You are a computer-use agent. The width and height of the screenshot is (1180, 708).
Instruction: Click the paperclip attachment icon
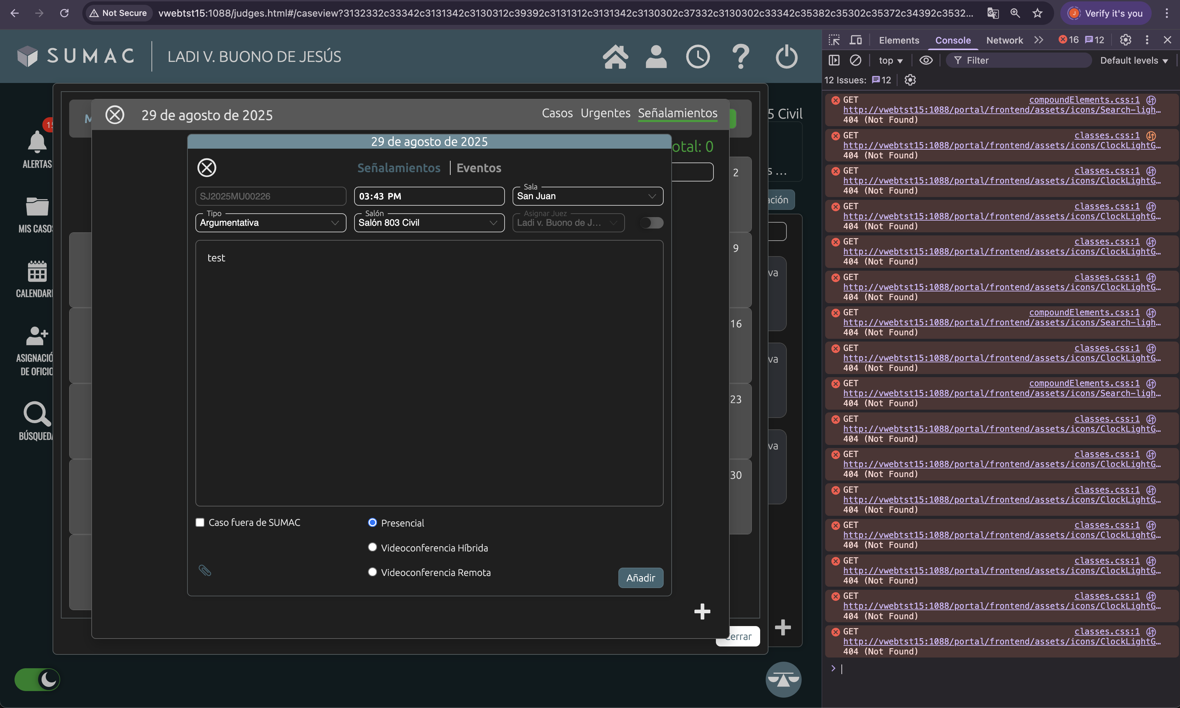[x=205, y=571]
